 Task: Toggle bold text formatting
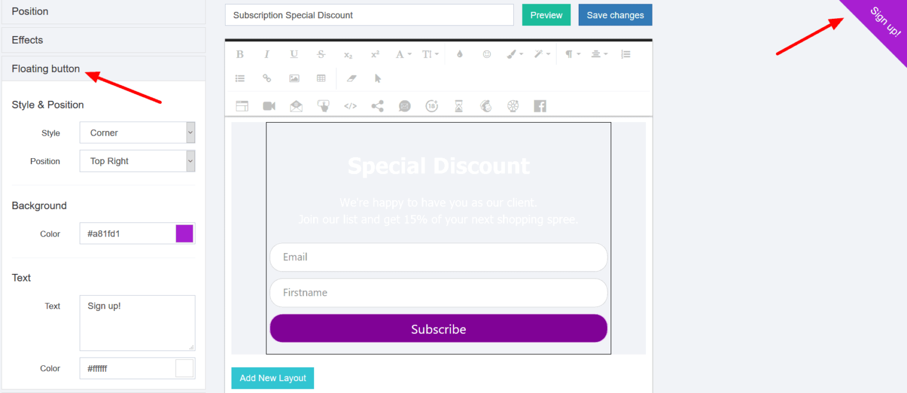(240, 54)
